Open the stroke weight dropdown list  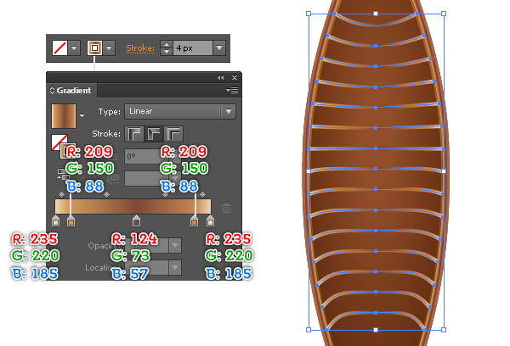click(x=219, y=48)
